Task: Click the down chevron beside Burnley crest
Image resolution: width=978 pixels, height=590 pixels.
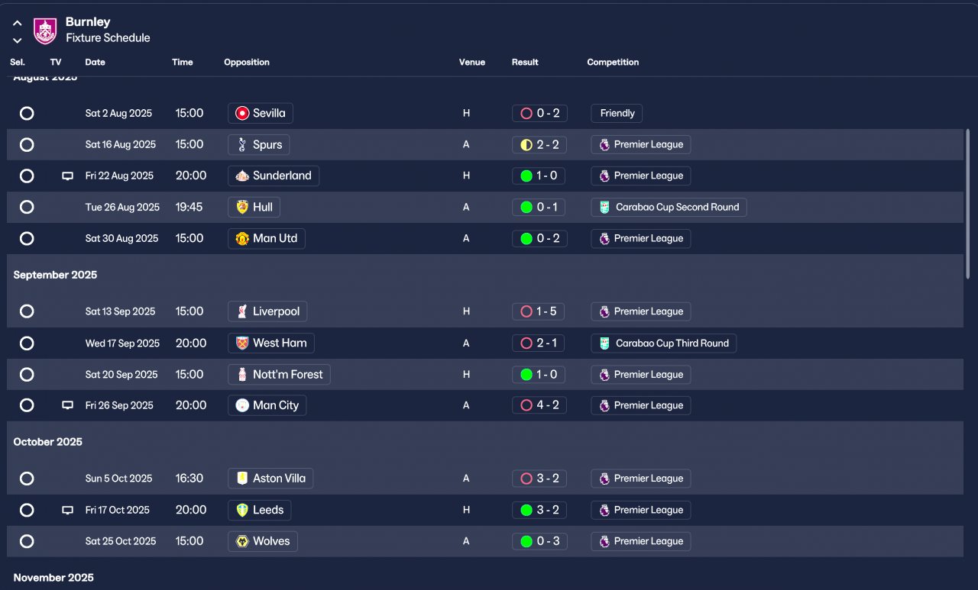Action: click(17, 40)
